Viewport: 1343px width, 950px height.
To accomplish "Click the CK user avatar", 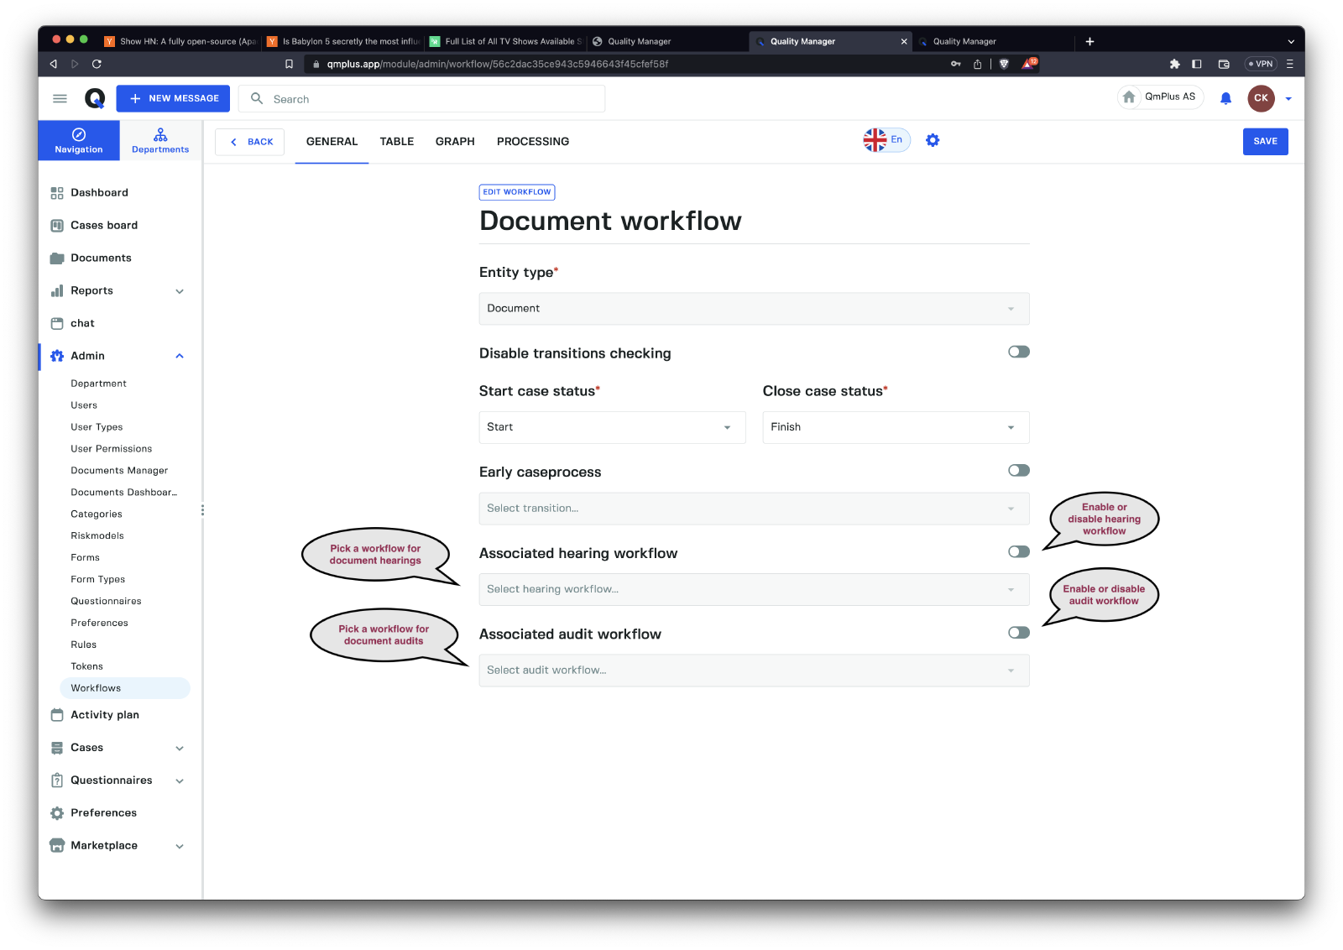I will pos(1261,98).
